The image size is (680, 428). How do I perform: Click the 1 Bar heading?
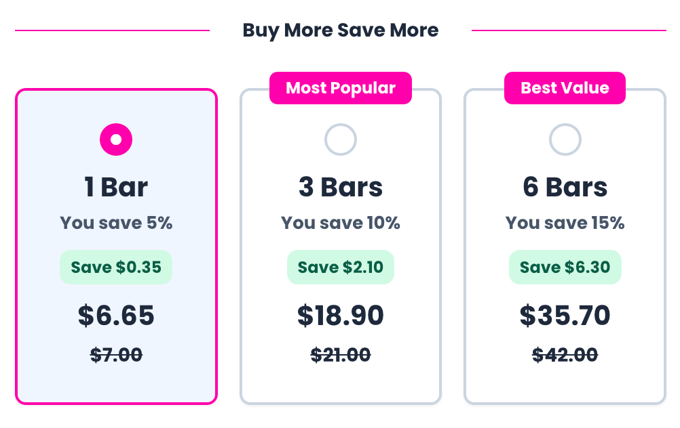tap(116, 187)
